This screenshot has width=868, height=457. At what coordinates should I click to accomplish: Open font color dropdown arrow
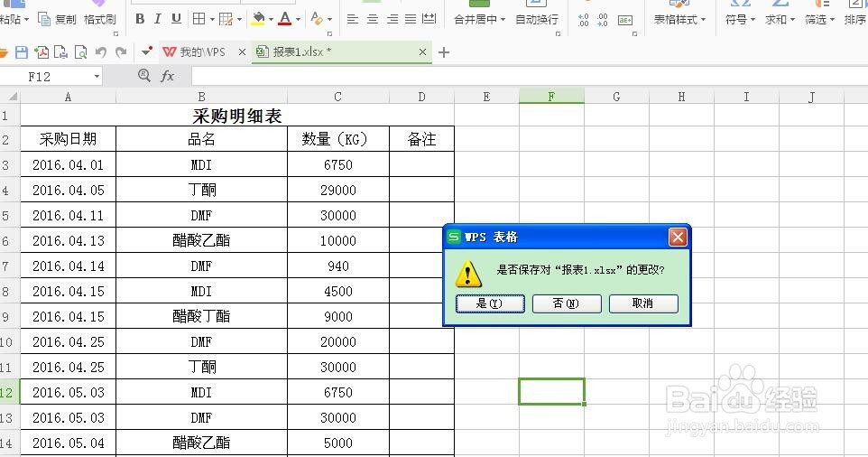[x=298, y=20]
